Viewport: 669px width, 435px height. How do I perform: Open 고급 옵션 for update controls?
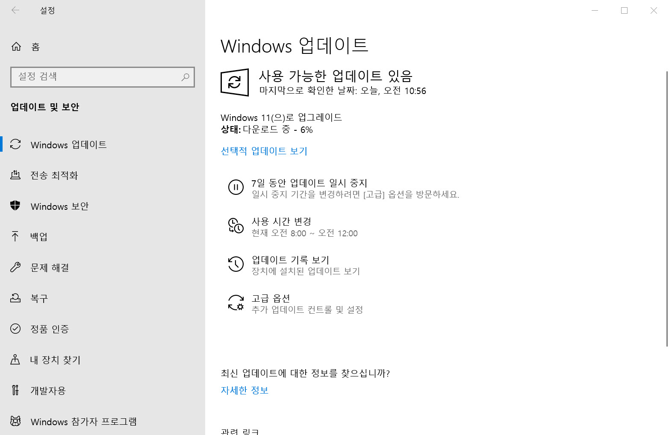pyautogui.click(x=270, y=298)
